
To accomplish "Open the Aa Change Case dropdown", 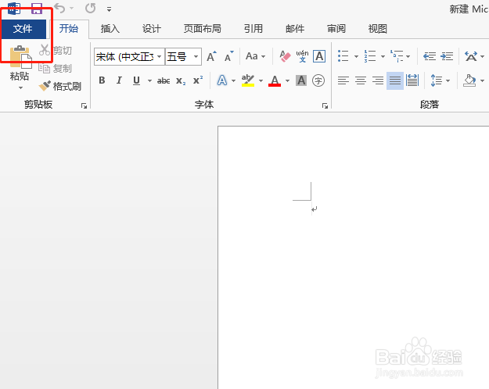I will coord(255,56).
